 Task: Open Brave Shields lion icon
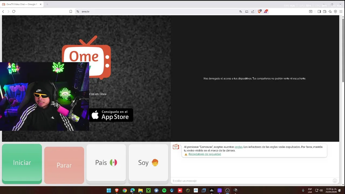(260, 11)
